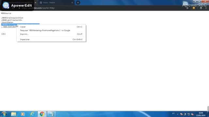Click the orange extension icon in toolbar
Viewport: 209px width, 117px height.
(x=194, y=8)
